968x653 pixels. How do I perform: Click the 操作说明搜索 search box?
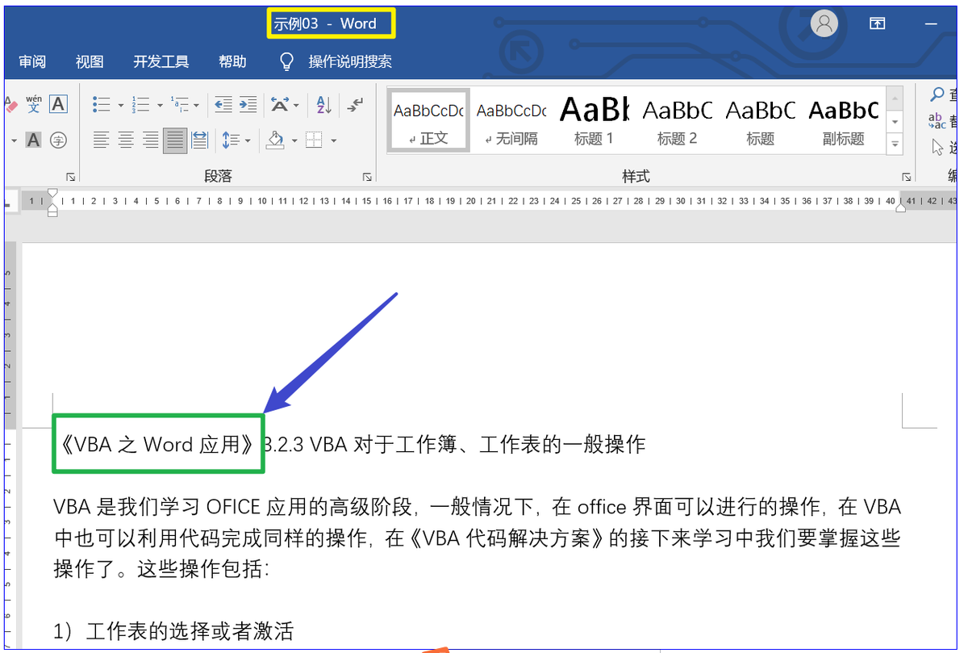[x=350, y=61]
